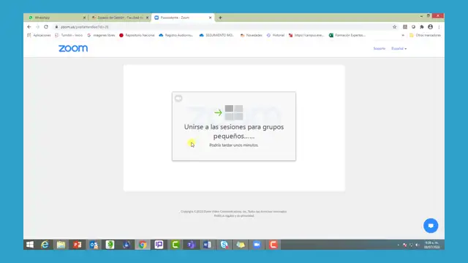Click the volume icon in system tray
The height and width of the screenshot is (263, 468).
[x=418, y=245]
